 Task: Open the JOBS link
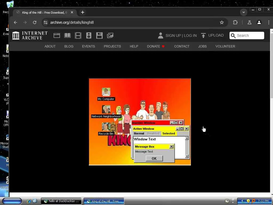click(202, 46)
